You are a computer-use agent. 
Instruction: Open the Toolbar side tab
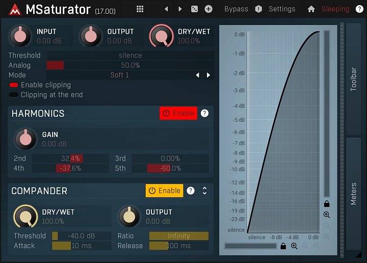[x=353, y=79]
